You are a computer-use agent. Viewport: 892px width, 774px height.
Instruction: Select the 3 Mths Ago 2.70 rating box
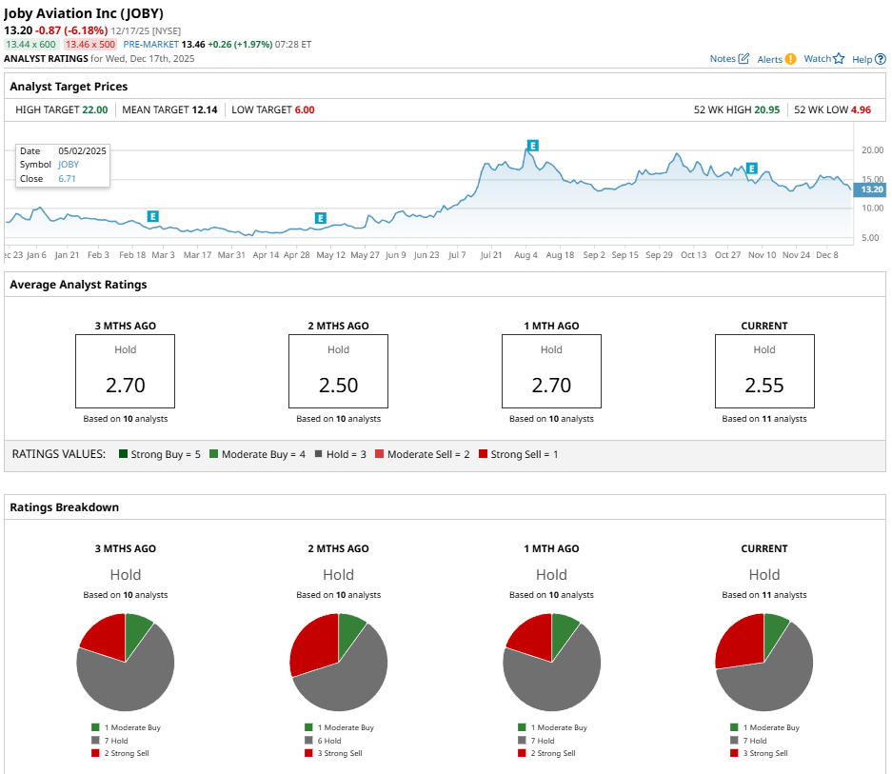click(x=125, y=371)
